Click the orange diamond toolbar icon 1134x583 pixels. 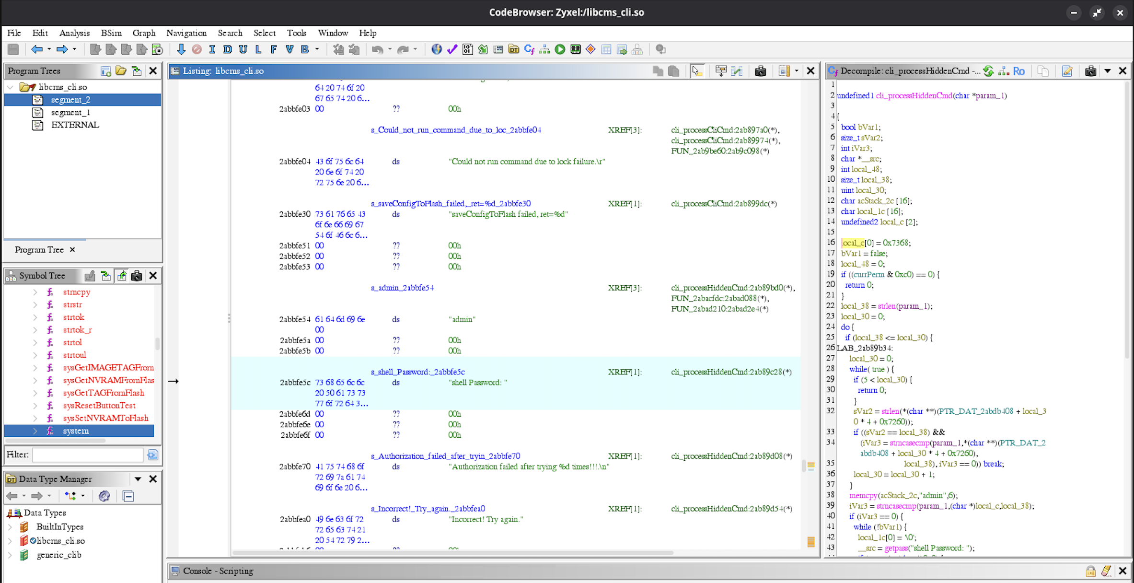(591, 49)
